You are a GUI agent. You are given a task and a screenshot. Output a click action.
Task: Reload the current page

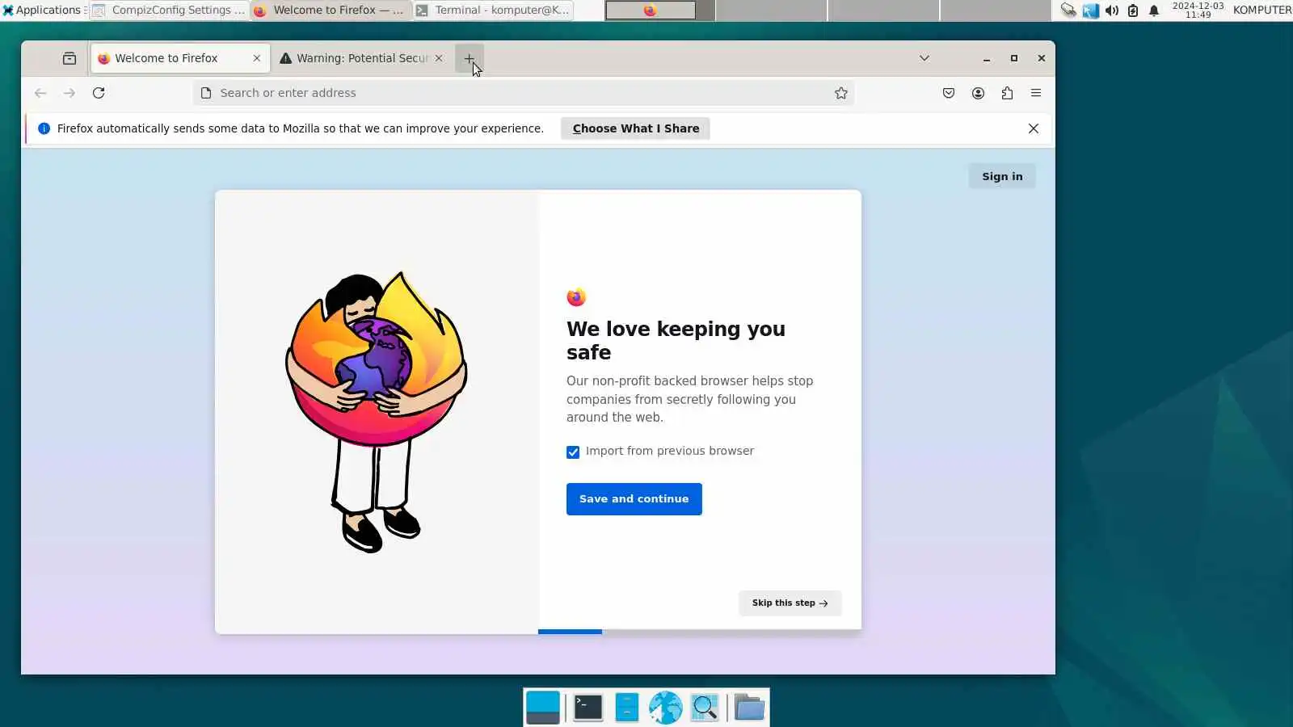point(99,93)
